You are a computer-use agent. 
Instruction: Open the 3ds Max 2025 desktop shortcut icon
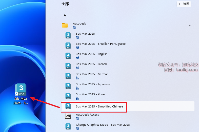click(21, 90)
